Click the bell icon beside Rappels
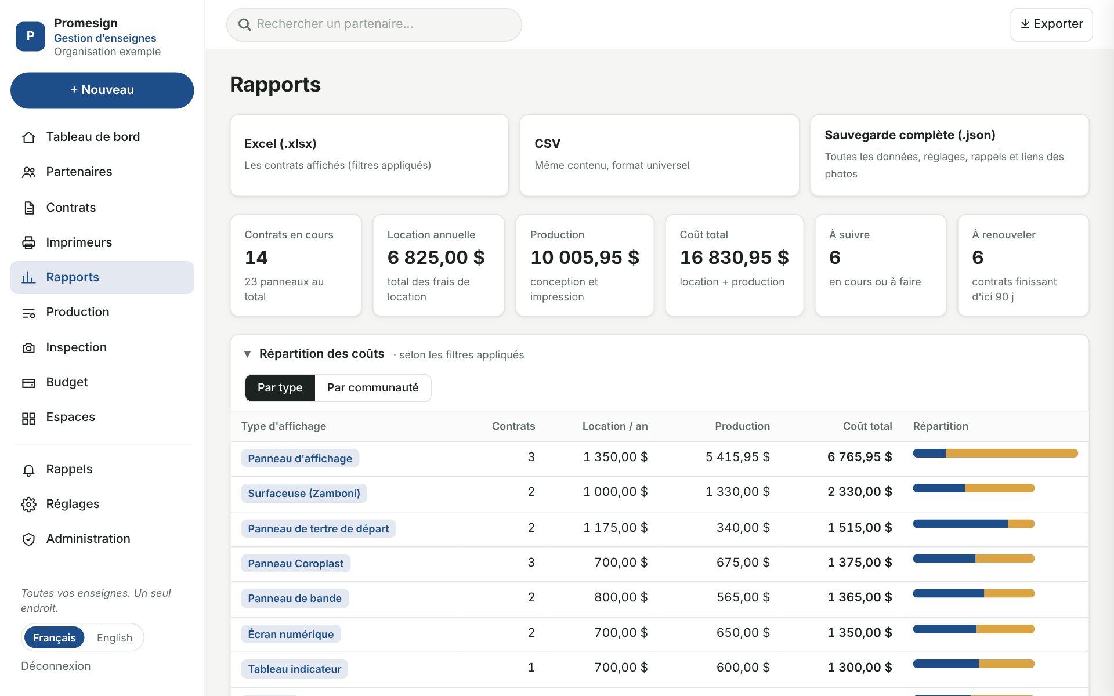Screen dimensions: 1114x696 pyautogui.click(x=28, y=470)
